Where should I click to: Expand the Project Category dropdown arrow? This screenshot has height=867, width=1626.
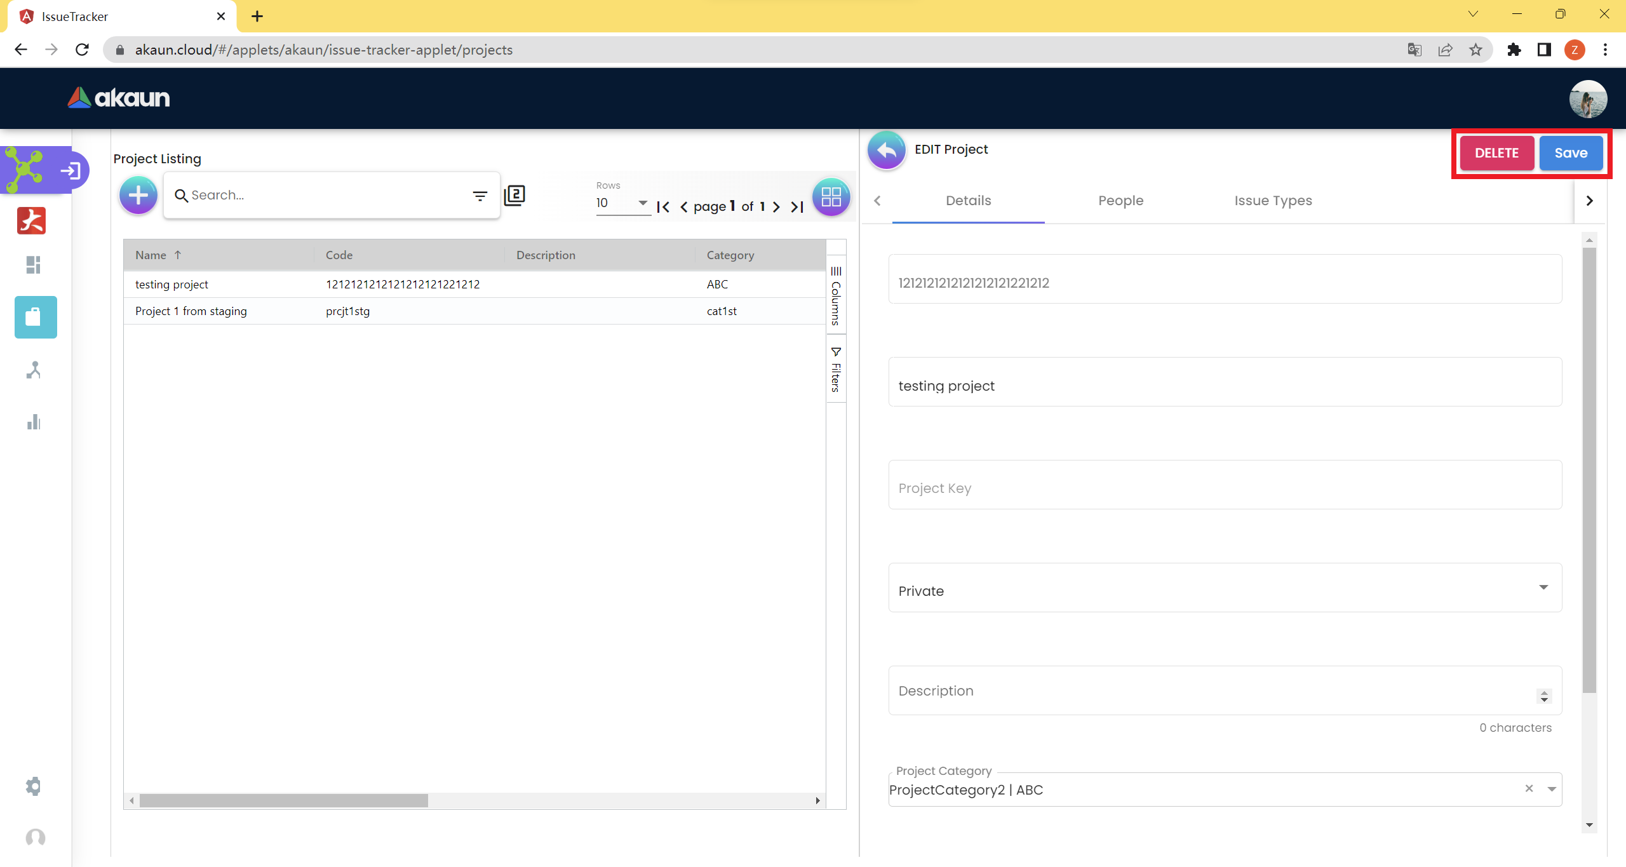pos(1552,790)
